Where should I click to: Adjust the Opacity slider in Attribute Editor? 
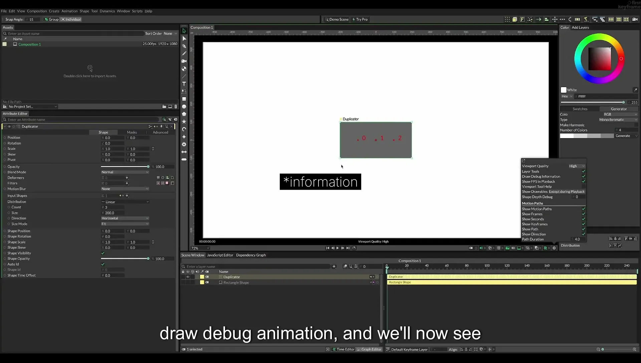[x=125, y=166]
